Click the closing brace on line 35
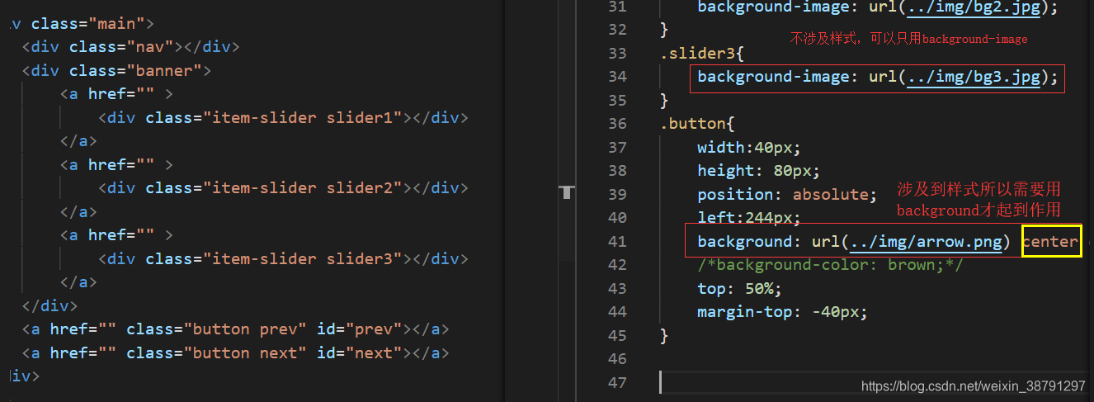 click(664, 101)
